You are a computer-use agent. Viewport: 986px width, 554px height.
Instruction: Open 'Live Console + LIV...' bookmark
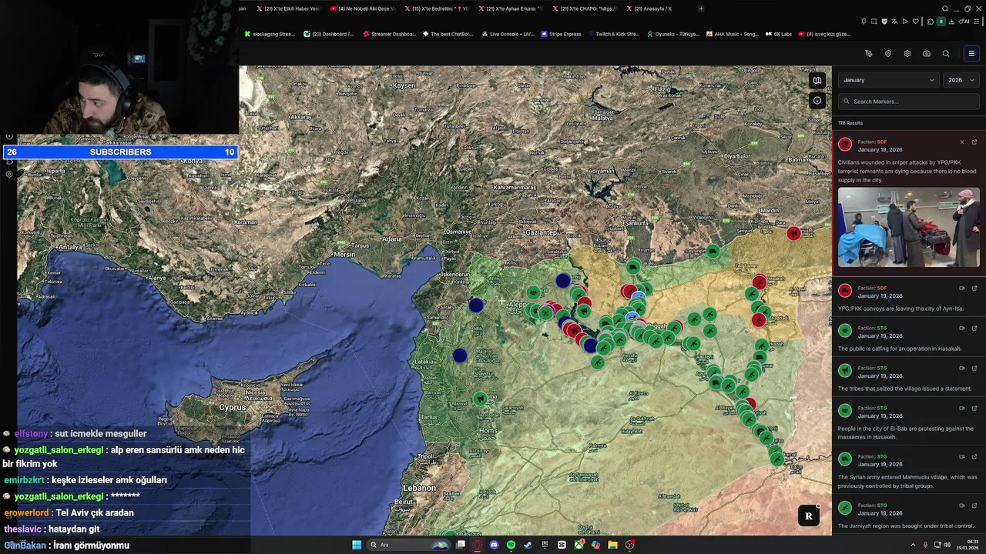pos(508,34)
